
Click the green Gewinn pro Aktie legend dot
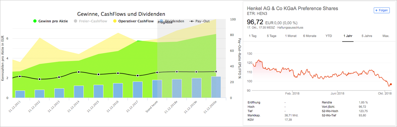click(x=35, y=21)
